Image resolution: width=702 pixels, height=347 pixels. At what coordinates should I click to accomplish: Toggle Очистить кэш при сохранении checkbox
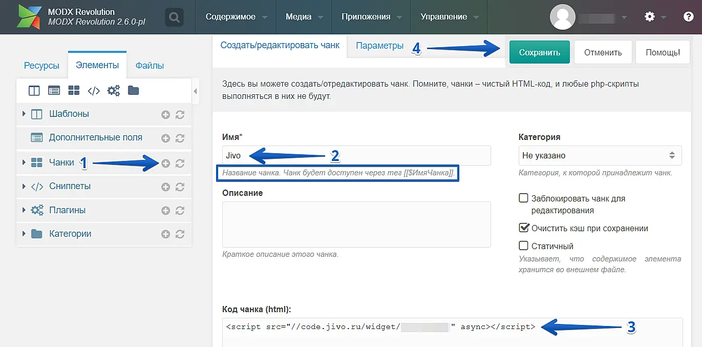pos(523,228)
